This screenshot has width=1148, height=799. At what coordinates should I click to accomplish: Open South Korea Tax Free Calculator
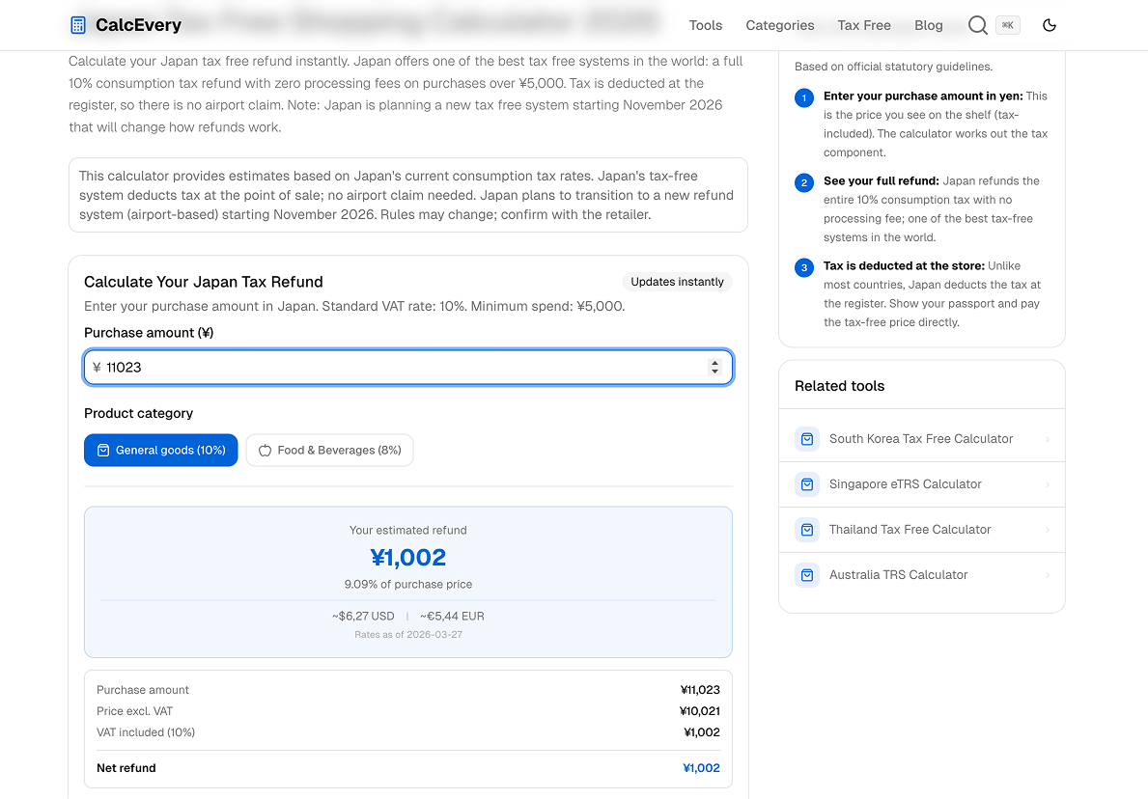point(922,439)
